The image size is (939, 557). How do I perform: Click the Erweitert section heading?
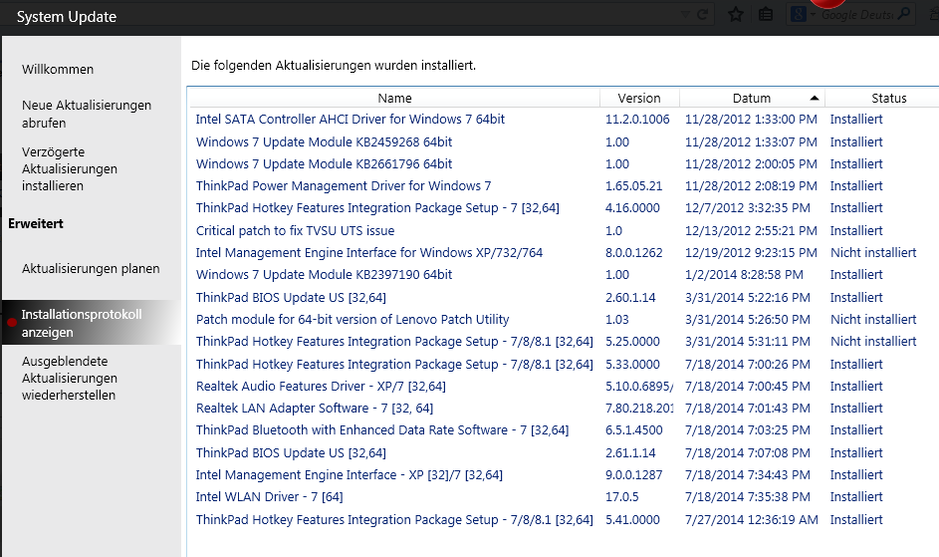pyautogui.click(x=35, y=223)
